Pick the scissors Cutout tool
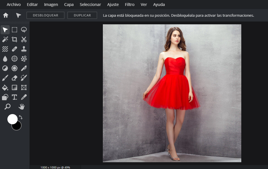Image resolution: width=268 pixels, height=169 pixels. [24, 39]
